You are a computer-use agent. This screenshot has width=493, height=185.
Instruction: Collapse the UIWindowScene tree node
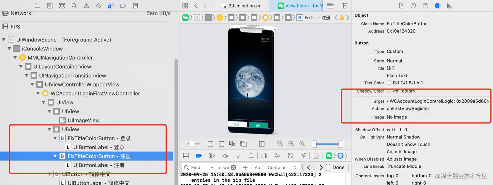pyautogui.click(x=4, y=40)
